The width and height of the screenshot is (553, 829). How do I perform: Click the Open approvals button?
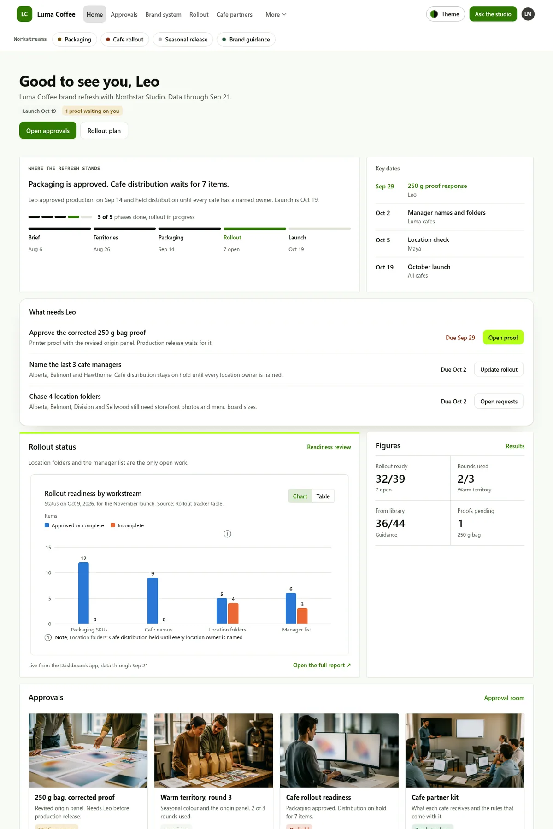(x=48, y=131)
